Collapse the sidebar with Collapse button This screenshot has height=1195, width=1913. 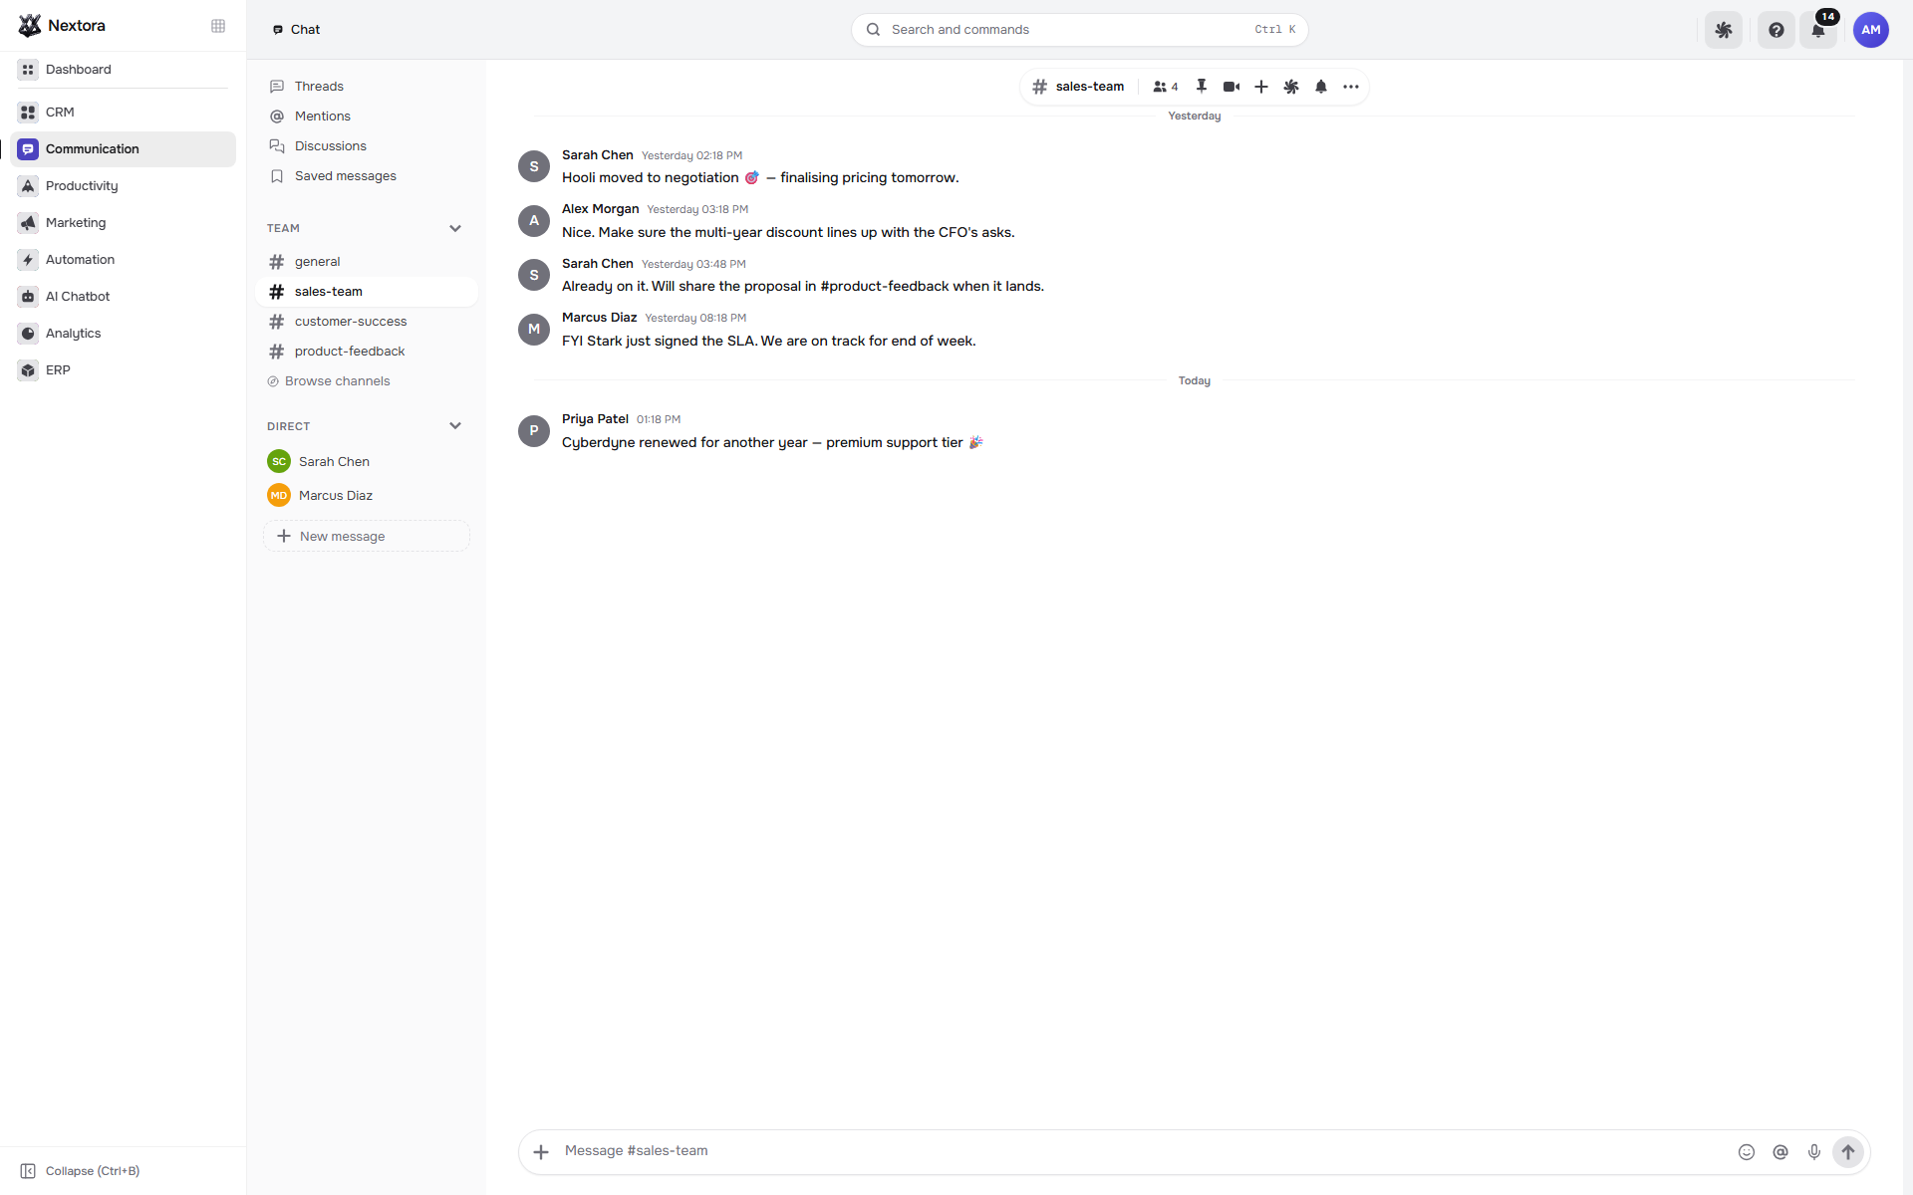81,1171
